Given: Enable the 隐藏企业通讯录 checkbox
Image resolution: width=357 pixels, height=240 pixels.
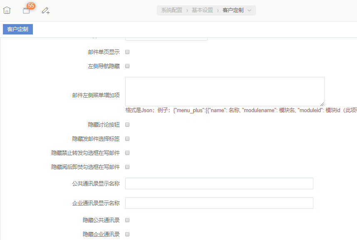Looking at the screenshot, I should pyautogui.click(x=128, y=234).
